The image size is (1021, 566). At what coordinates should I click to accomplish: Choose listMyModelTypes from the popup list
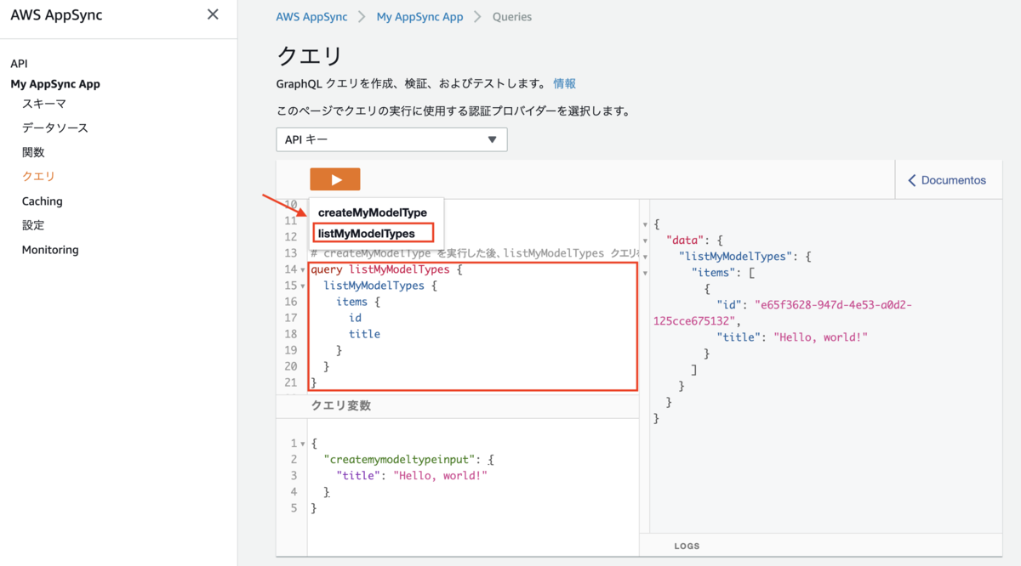point(367,233)
